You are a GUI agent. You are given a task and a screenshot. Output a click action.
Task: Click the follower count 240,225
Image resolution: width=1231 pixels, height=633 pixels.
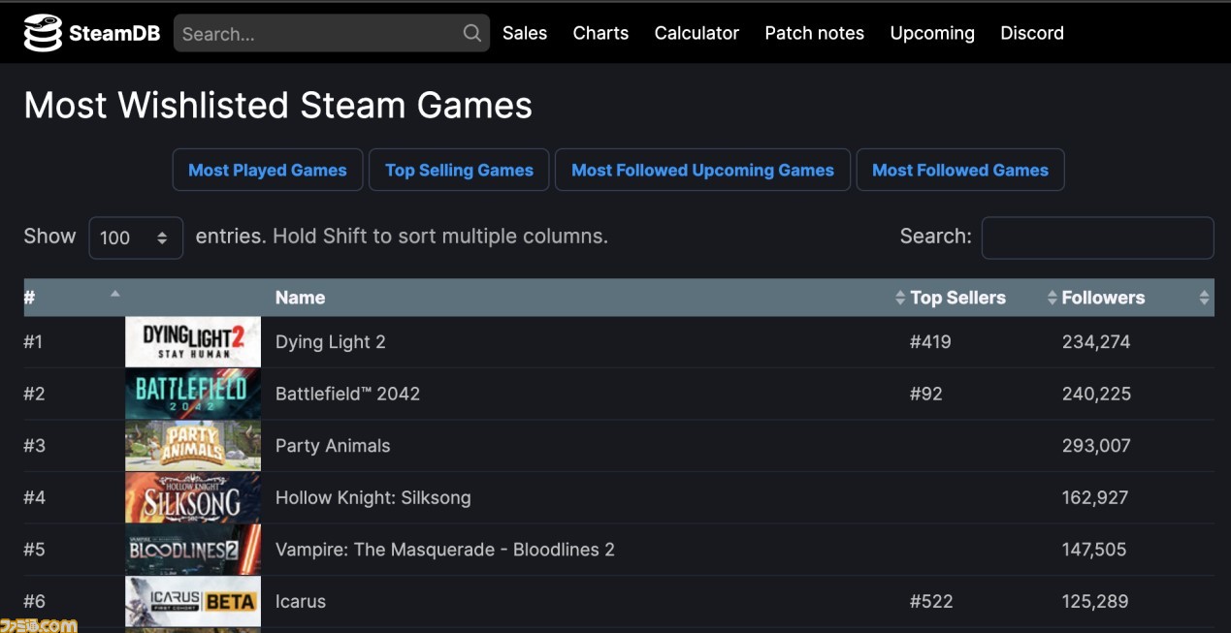(x=1096, y=394)
